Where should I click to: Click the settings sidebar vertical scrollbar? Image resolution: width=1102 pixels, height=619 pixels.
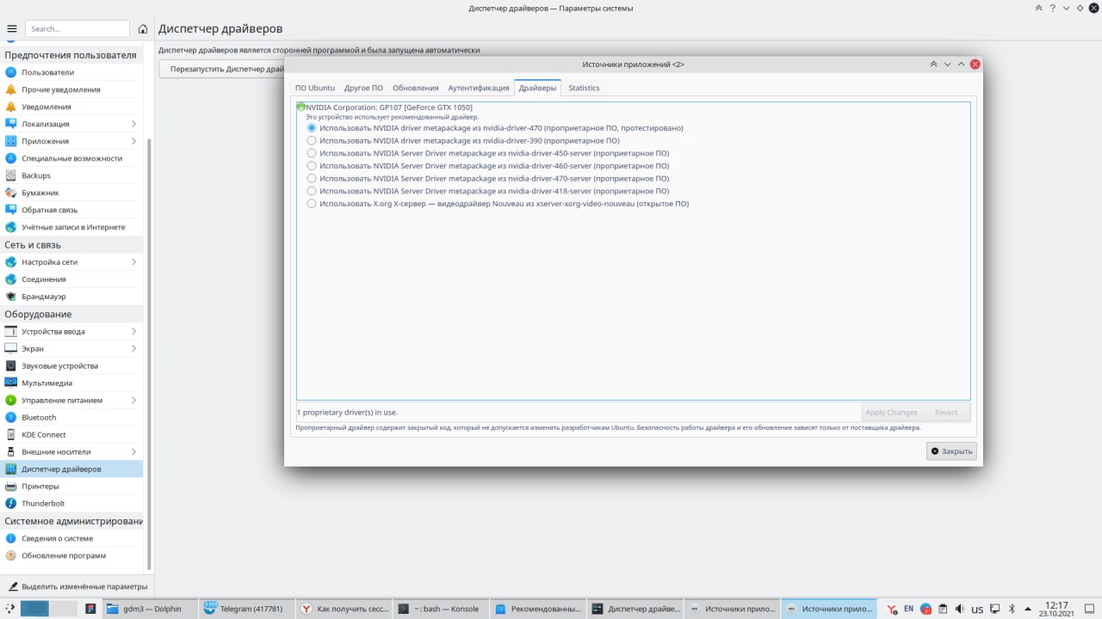(149, 352)
